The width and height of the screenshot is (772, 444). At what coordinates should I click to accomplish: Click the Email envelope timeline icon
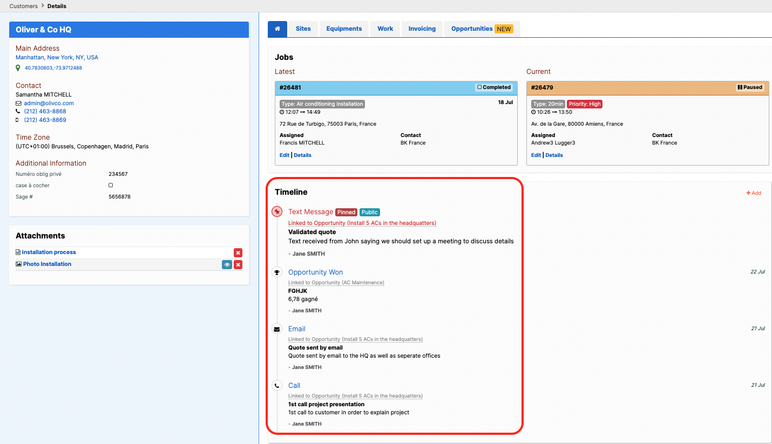tap(277, 329)
